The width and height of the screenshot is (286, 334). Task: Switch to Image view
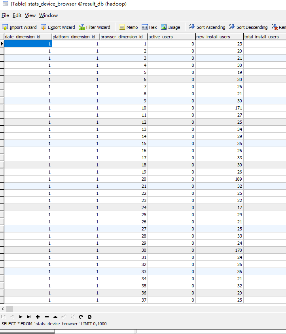click(170, 27)
